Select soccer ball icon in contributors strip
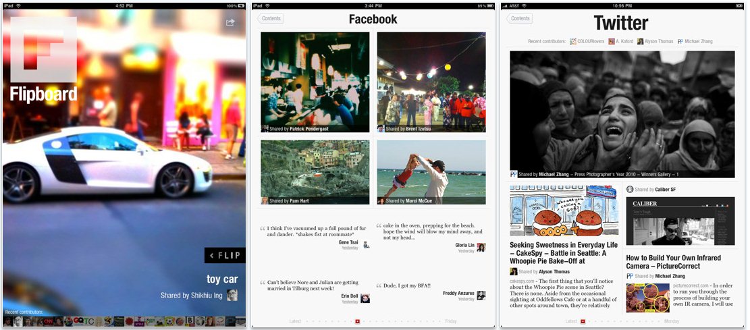The width and height of the screenshot is (750, 330). coord(170,321)
